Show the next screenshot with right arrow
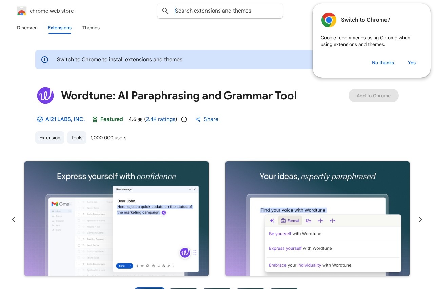The width and height of the screenshot is (434, 289). coord(420,220)
